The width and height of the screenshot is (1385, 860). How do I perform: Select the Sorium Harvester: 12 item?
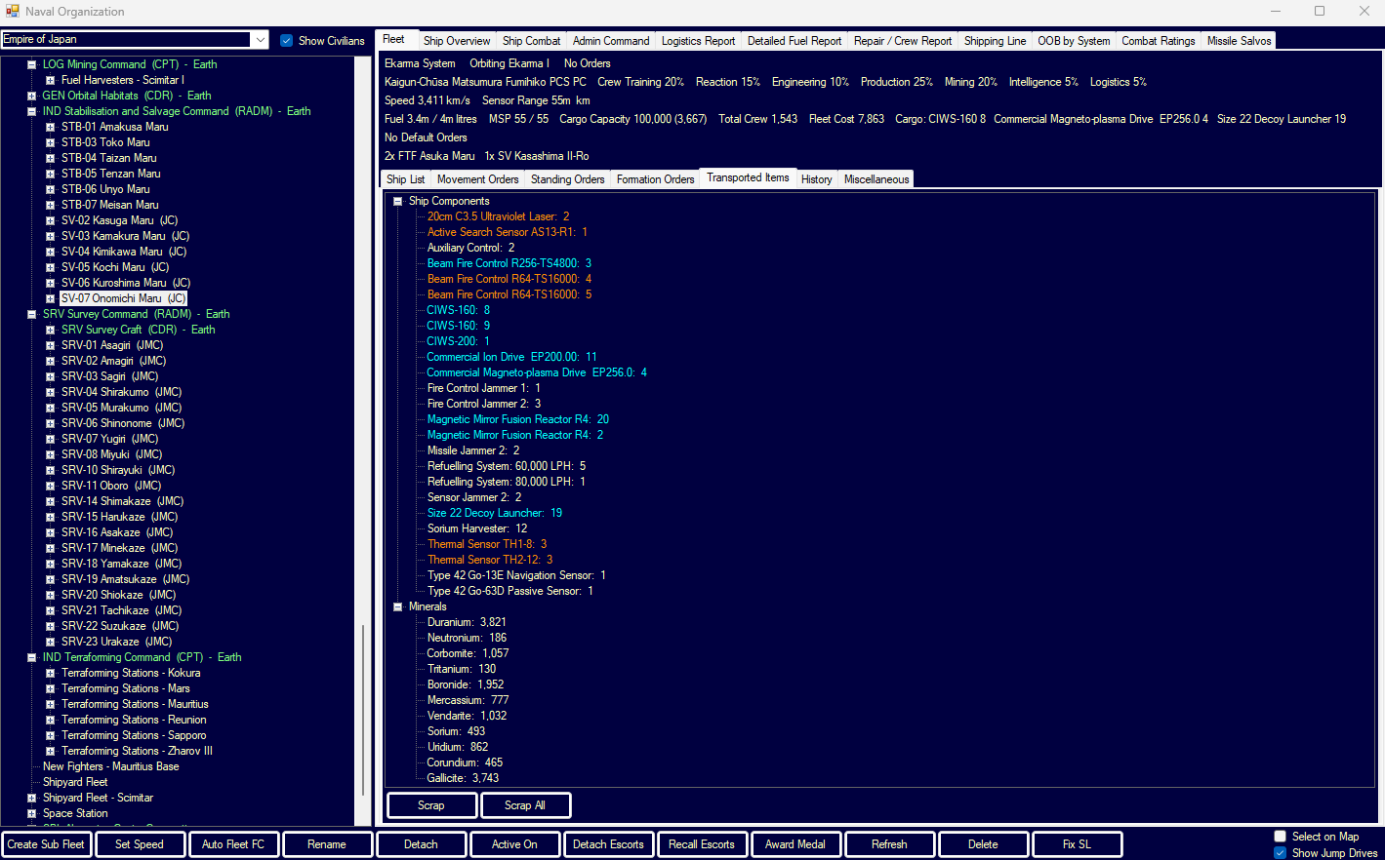pyautogui.click(x=477, y=528)
